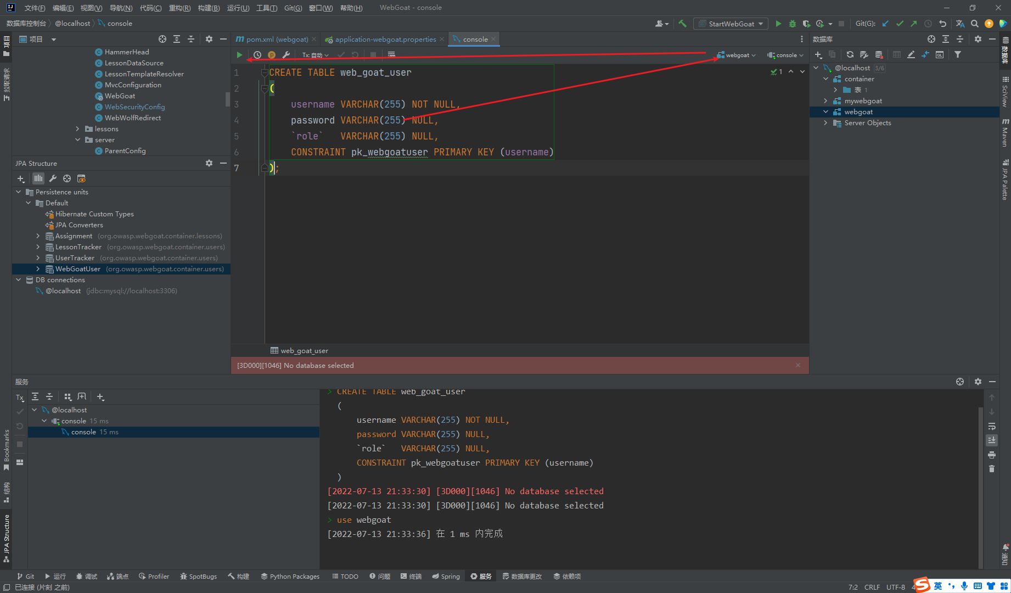Toggle the in-editor results list icon

391,55
